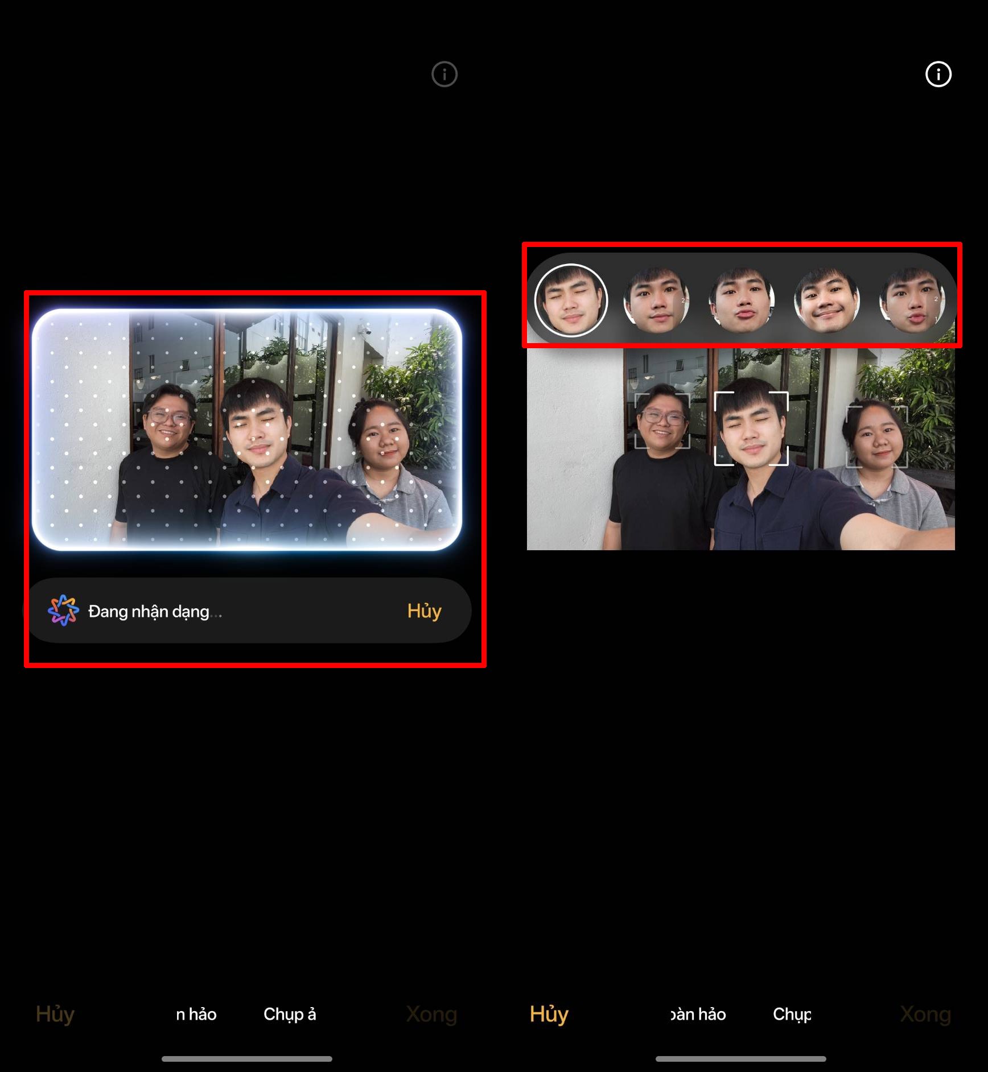This screenshot has width=988, height=1072.
Task: Choose the fifth face thumbnail in the strip
Action: click(912, 300)
